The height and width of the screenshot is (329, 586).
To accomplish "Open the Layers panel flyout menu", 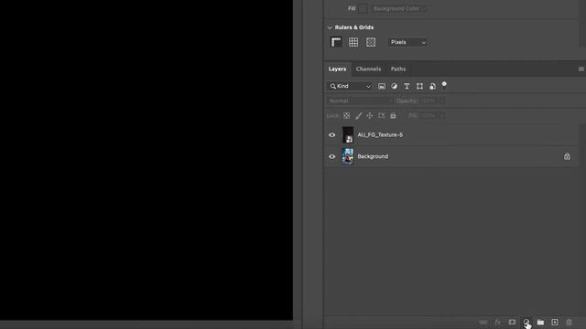I will pos(581,69).
